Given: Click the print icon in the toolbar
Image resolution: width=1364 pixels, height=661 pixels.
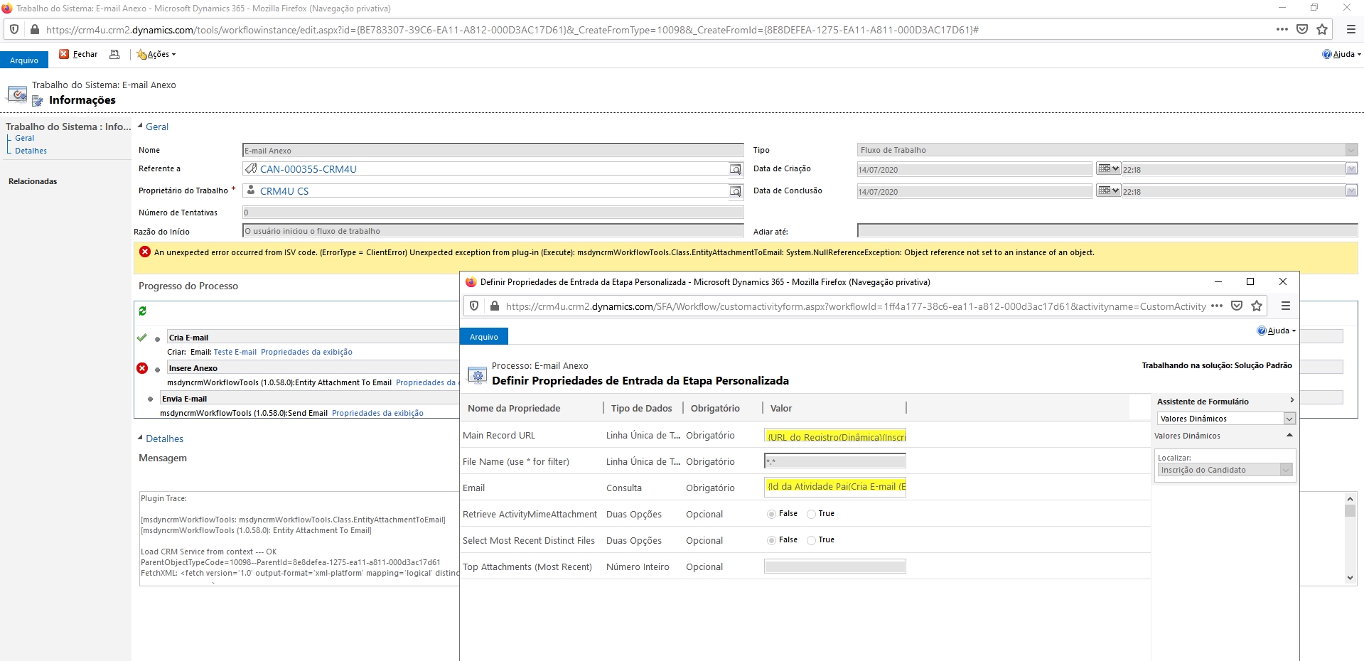Looking at the screenshot, I should coord(114,54).
